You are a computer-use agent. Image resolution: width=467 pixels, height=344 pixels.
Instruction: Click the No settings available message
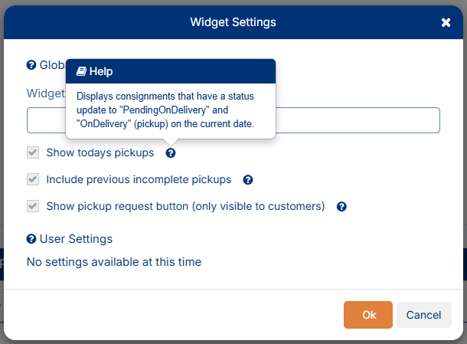[x=114, y=262]
